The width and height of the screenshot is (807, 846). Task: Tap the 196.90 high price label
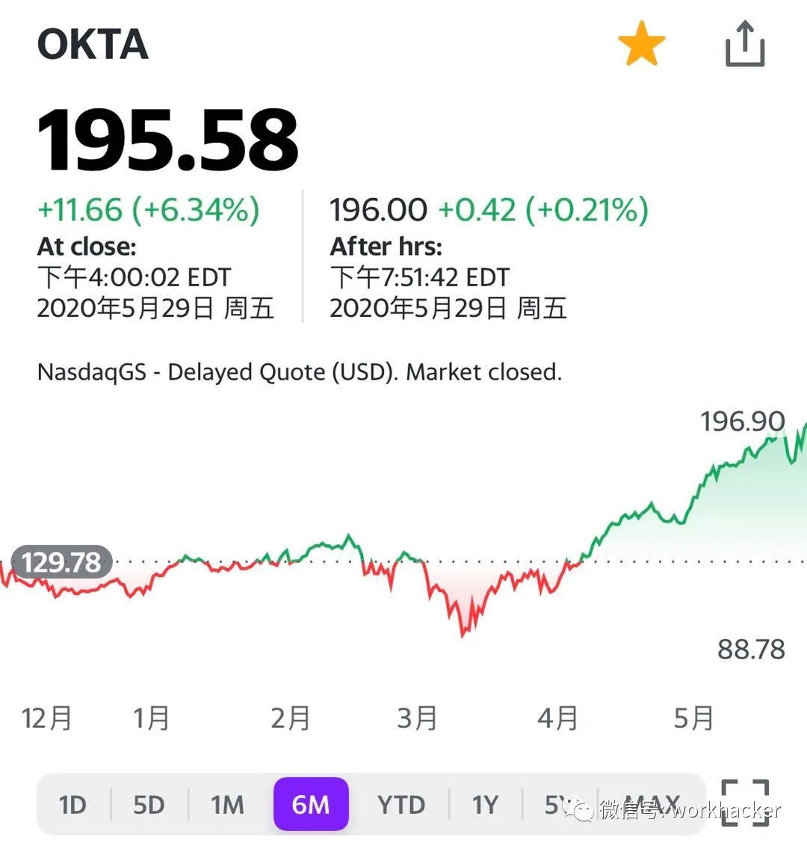click(742, 422)
